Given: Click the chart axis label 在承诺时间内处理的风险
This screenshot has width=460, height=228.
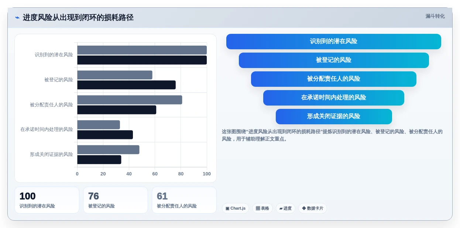Looking at the screenshot, I should click(x=47, y=129).
